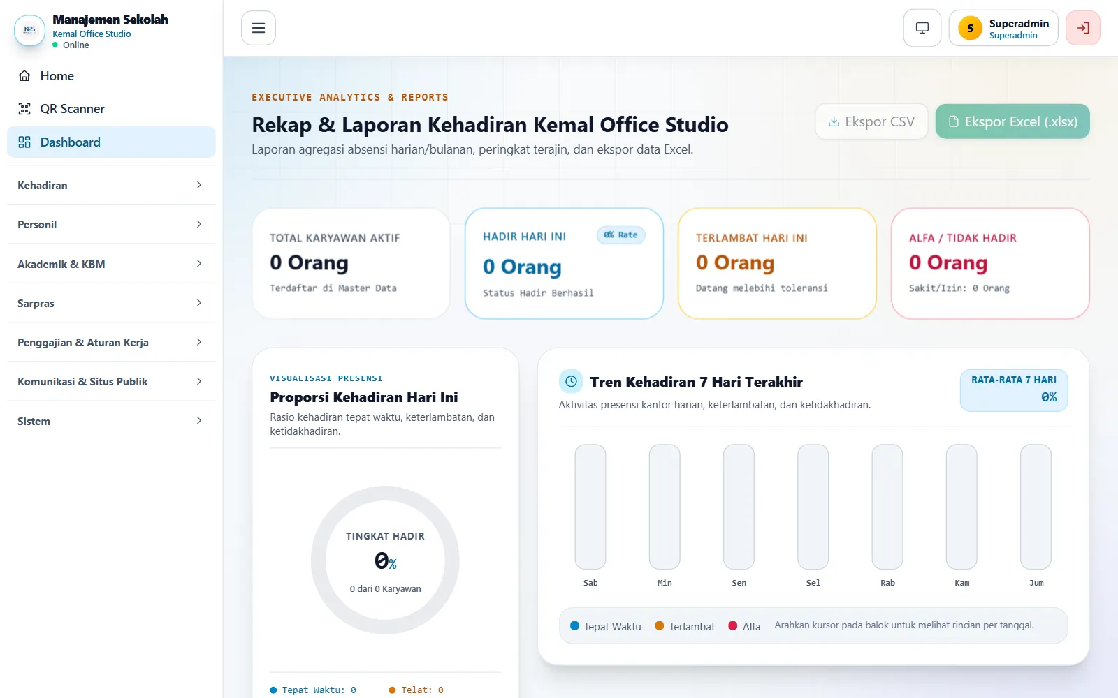The width and height of the screenshot is (1118, 698).
Task: Click the QR Scanner icon
Action: [x=24, y=108]
